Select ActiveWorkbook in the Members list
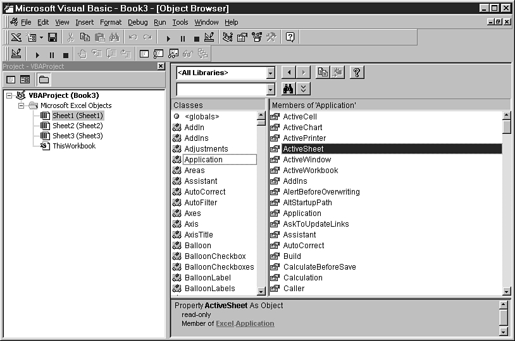The width and height of the screenshot is (515, 341). pos(310,170)
